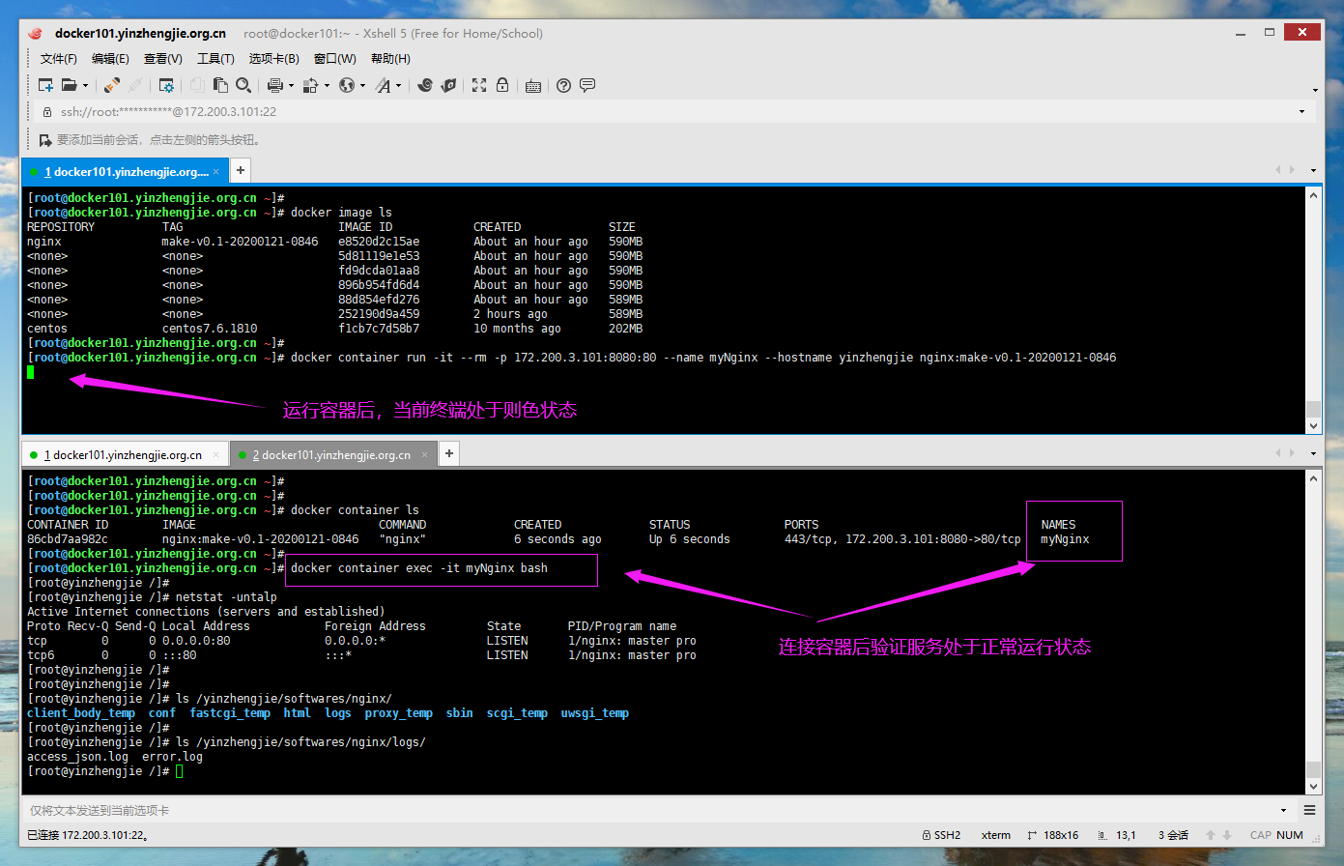This screenshot has width=1344, height=866.
Task: Select the session properties gear icon
Action: [x=166, y=85]
